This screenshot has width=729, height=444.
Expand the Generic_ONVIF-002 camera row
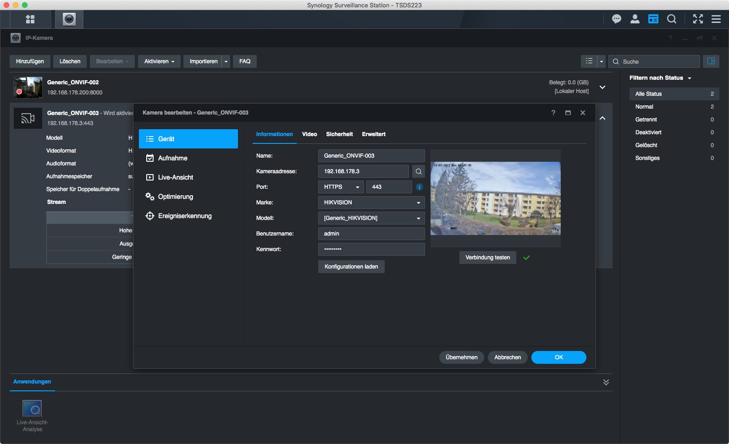(x=602, y=87)
